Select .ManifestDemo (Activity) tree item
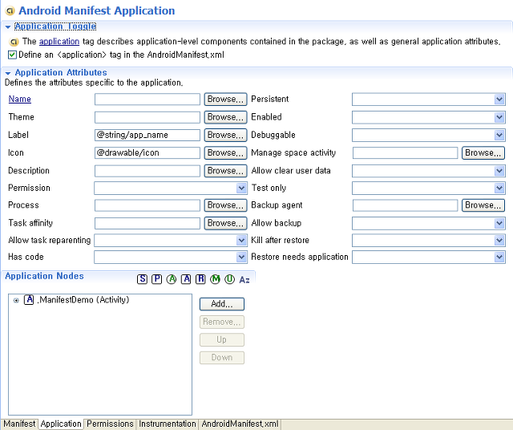 (x=83, y=300)
